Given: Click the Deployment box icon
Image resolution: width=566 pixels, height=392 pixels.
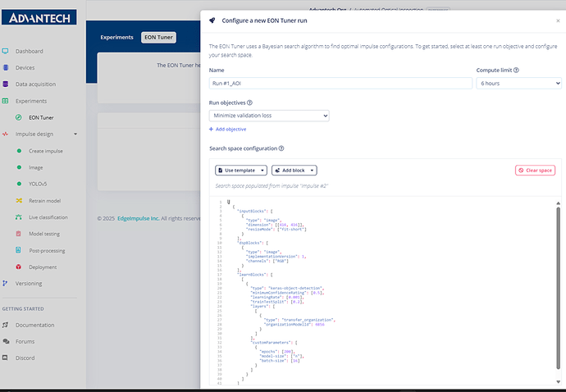Looking at the screenshot, I should (x=18, y=267).
